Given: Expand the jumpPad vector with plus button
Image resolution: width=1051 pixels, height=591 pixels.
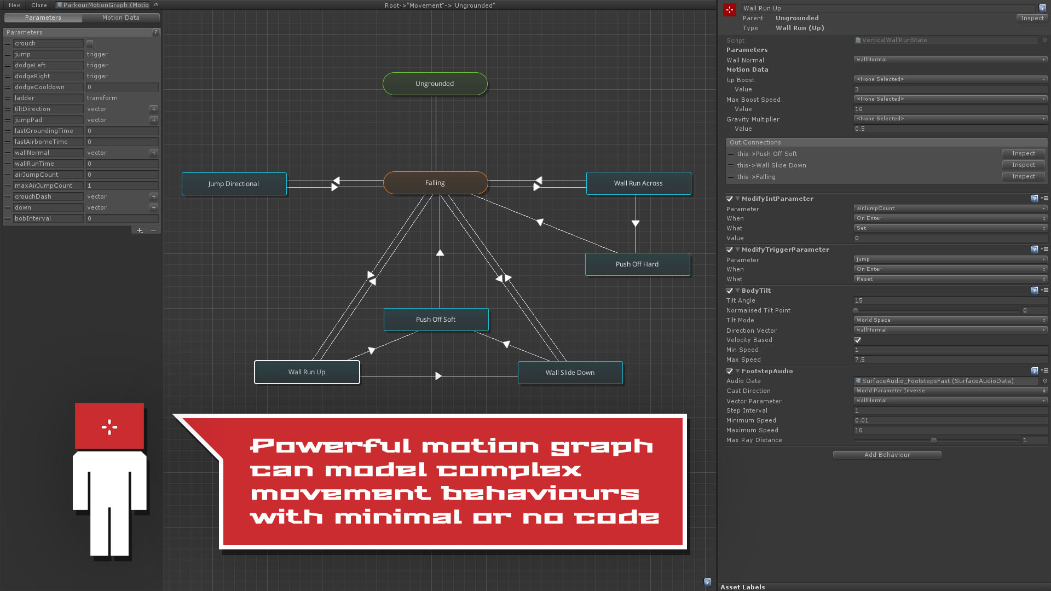Looking at the screenshot, I should coord(154,120).
